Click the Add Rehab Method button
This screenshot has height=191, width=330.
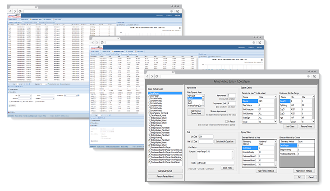(x=166, y=171)
